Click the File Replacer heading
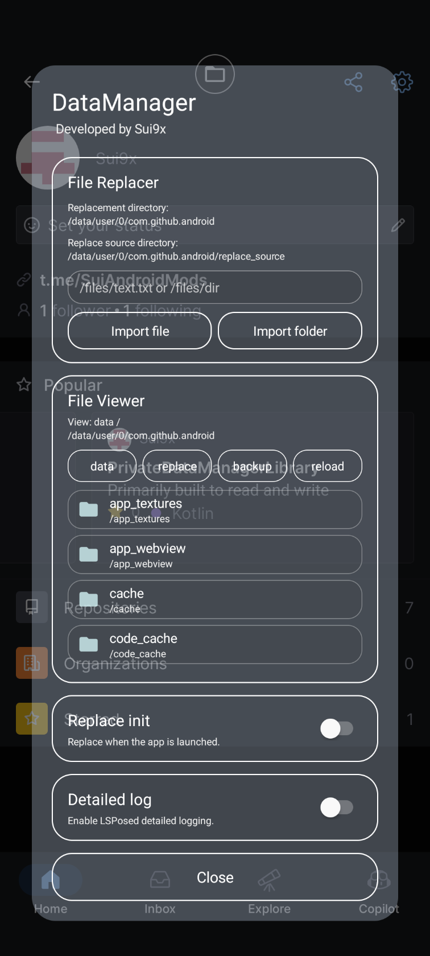This screenshot has width=430, height=956. [x=113, y=183]
